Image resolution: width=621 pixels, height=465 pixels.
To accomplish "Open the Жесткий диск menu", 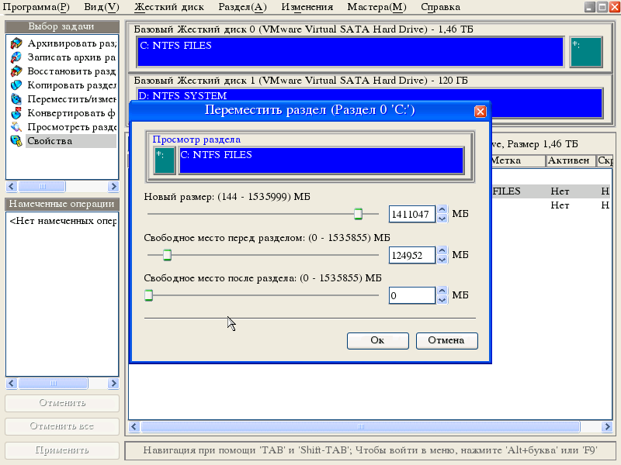I will coord(168,7).
